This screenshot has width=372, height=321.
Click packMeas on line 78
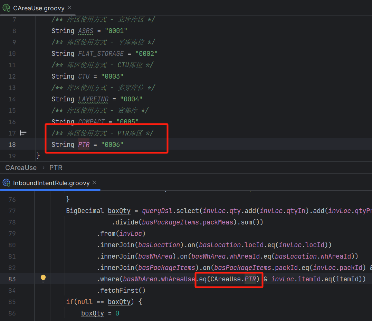218,222
